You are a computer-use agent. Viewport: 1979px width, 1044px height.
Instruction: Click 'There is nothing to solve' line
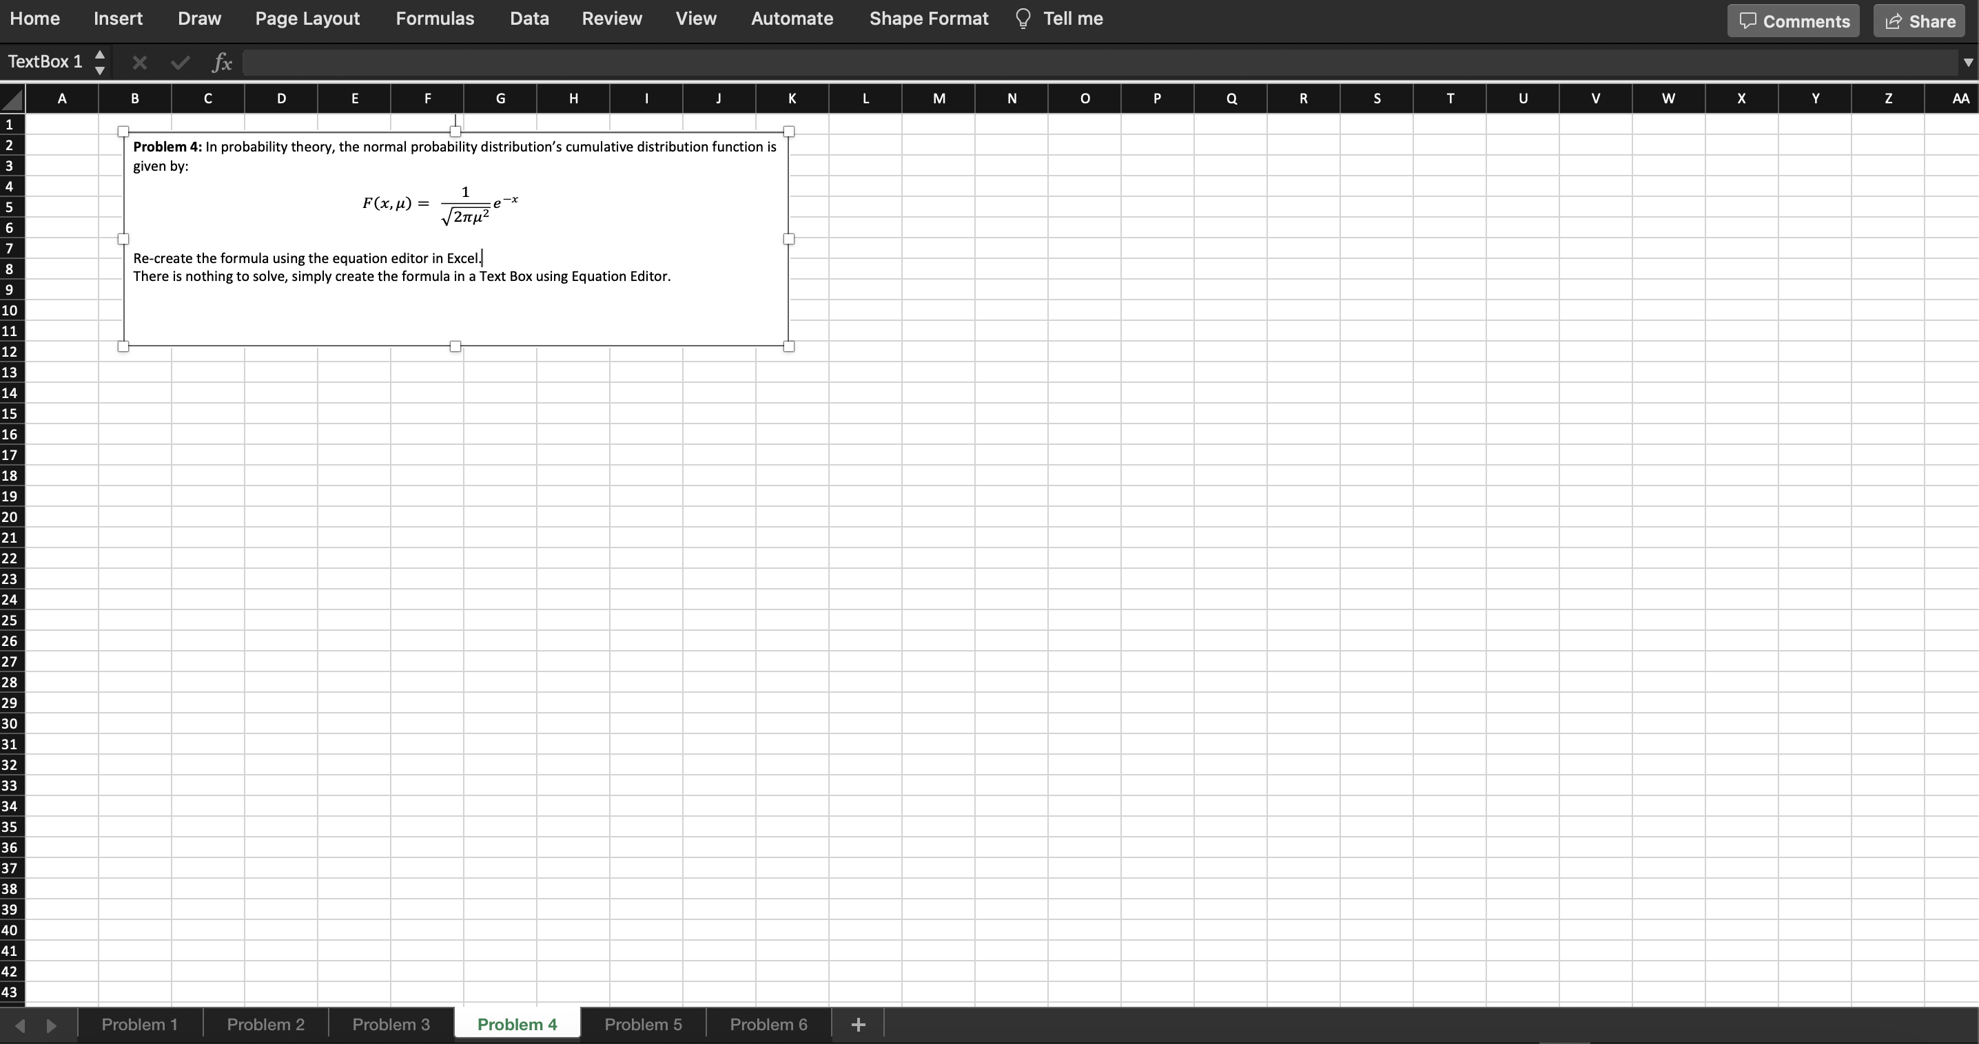402,276
